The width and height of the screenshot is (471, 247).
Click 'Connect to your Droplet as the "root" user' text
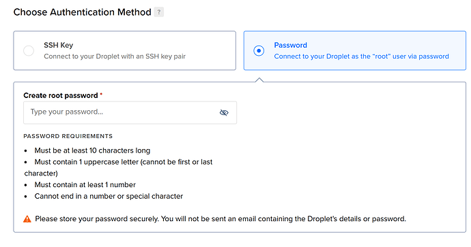[x=361, y=56]
